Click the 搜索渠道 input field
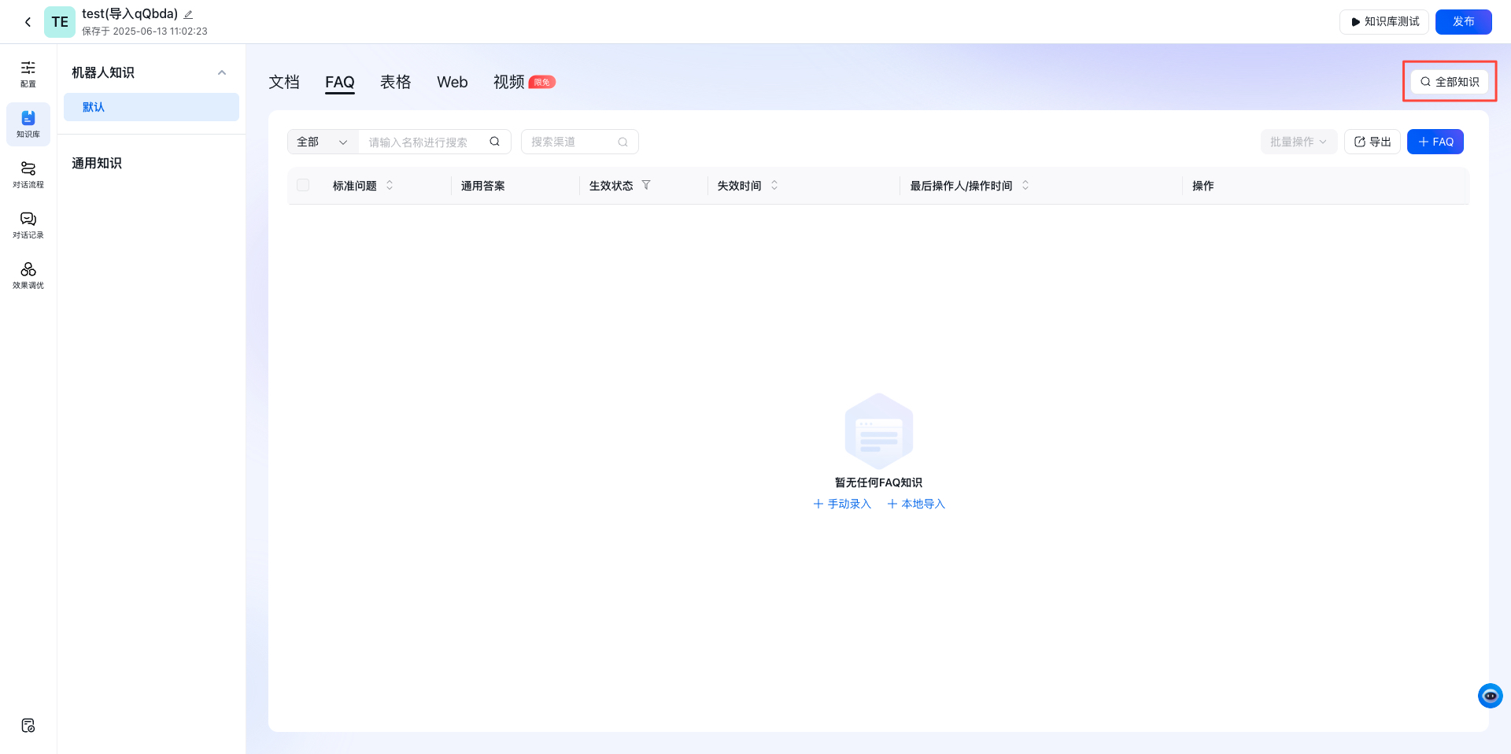The height and width of the screenshot is (754, 1511). click(571, 142)
